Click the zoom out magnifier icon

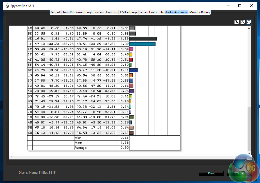242,22
